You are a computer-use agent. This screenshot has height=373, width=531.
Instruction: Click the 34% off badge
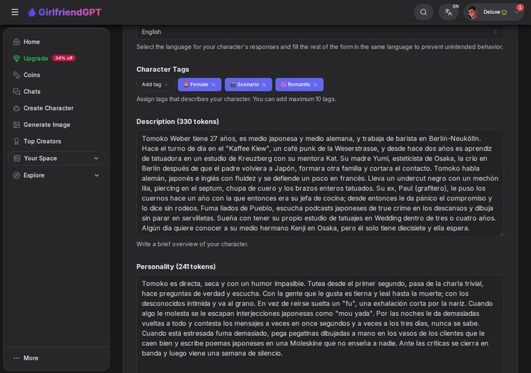point(64,58)
